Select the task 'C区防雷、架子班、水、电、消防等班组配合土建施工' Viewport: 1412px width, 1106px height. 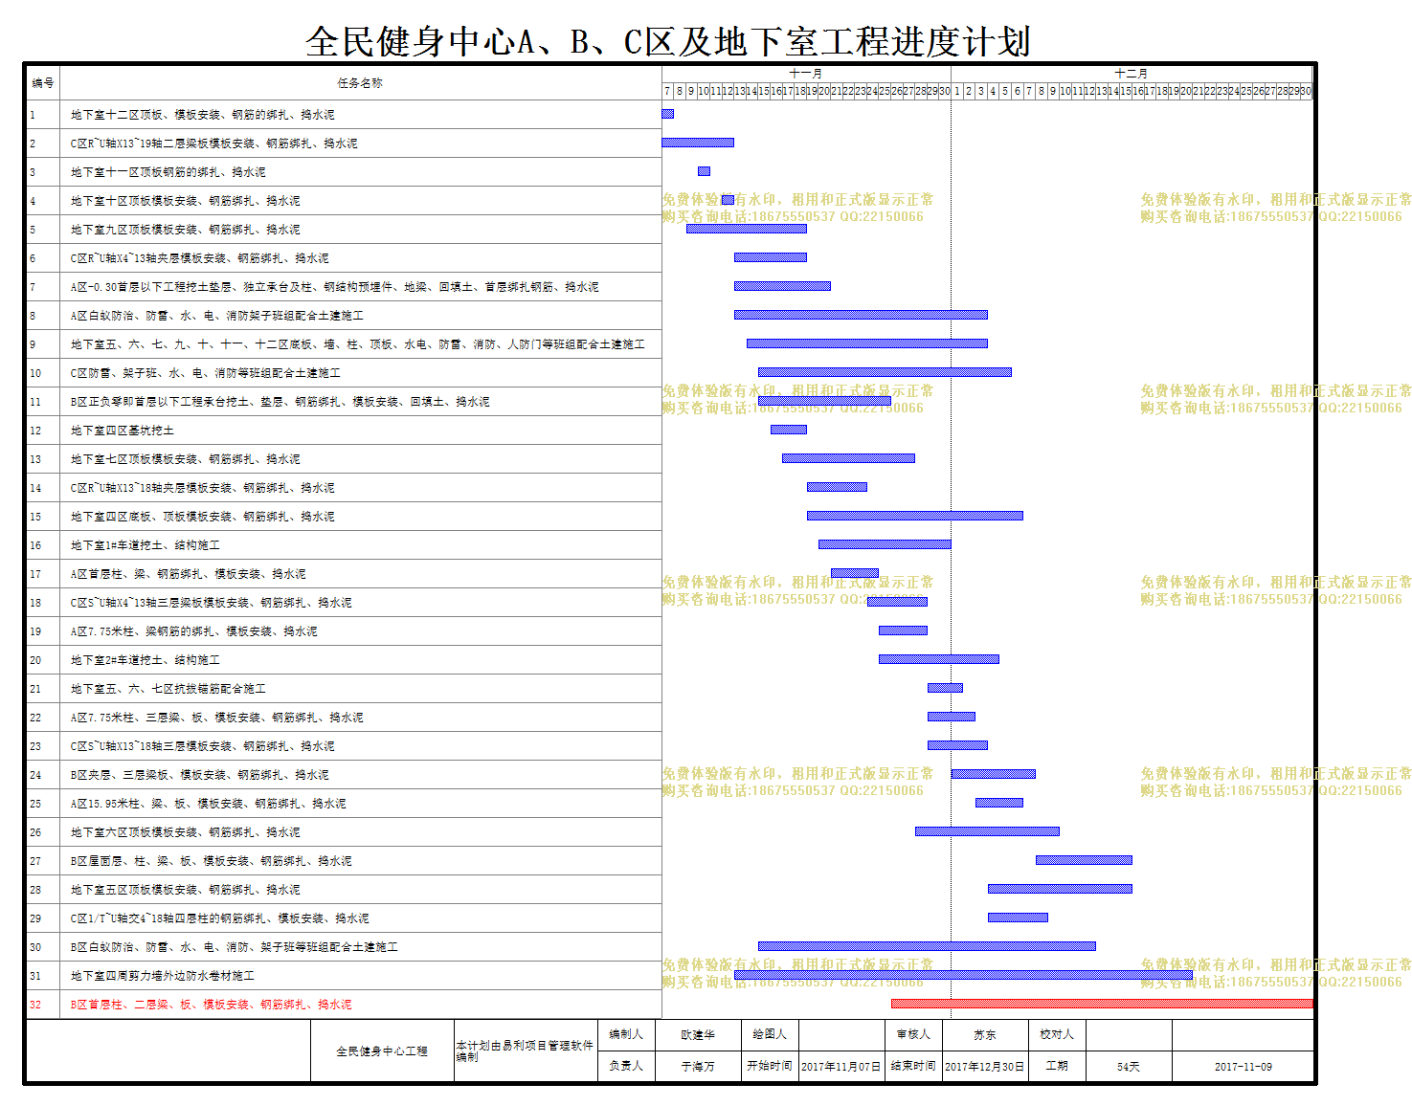tap(205, 373)
